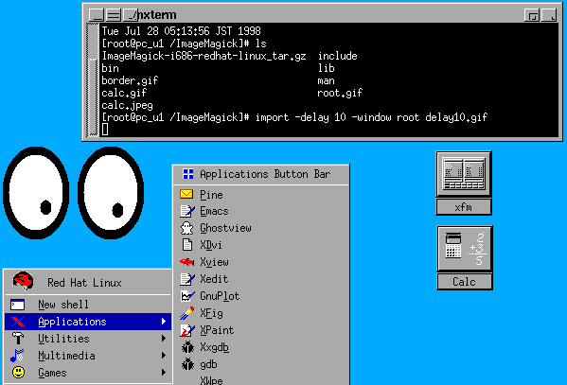Click the Red Hat logo icon
The image size is (567, 385).
23,281
